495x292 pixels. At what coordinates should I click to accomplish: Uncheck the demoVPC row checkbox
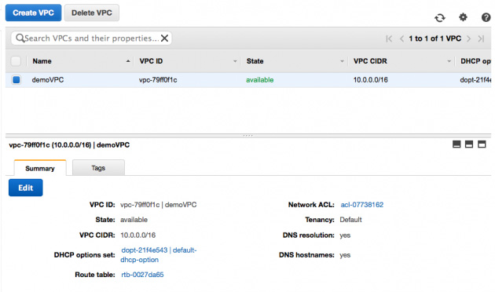point(16,80)
